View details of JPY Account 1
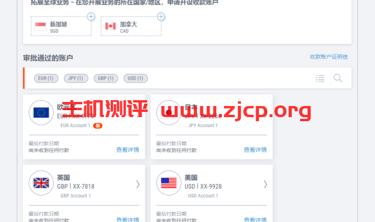 [255, 150]
